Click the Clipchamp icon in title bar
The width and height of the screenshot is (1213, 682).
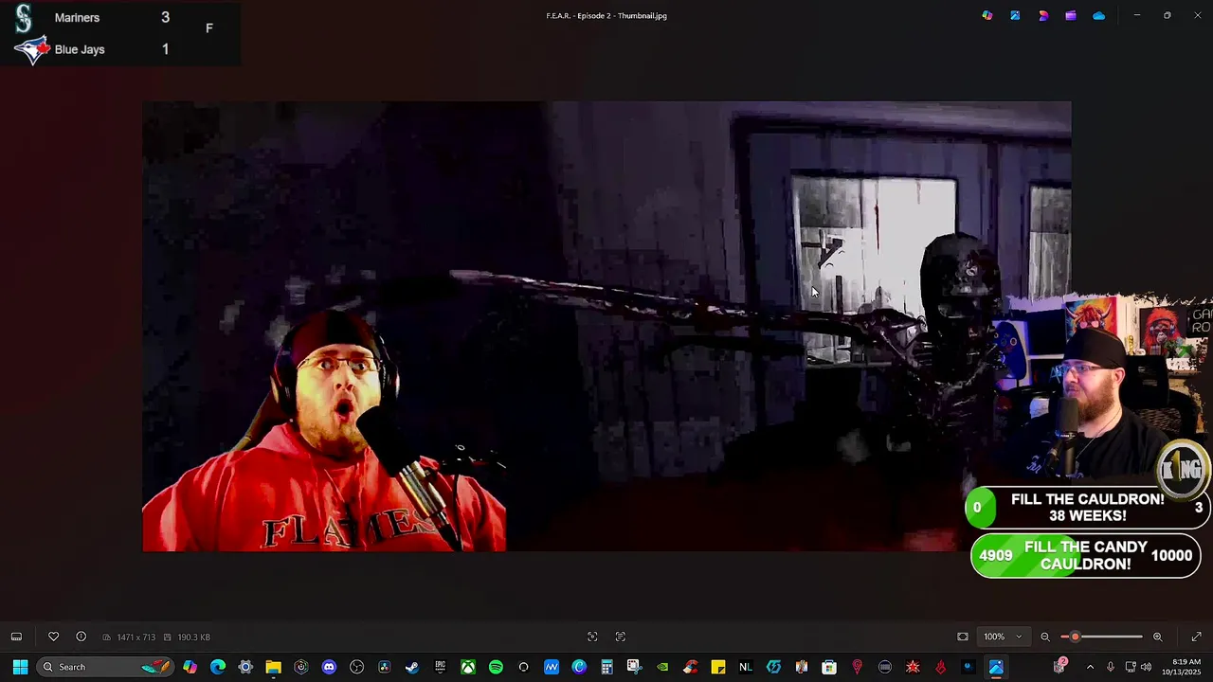(x=1043, y=15)
